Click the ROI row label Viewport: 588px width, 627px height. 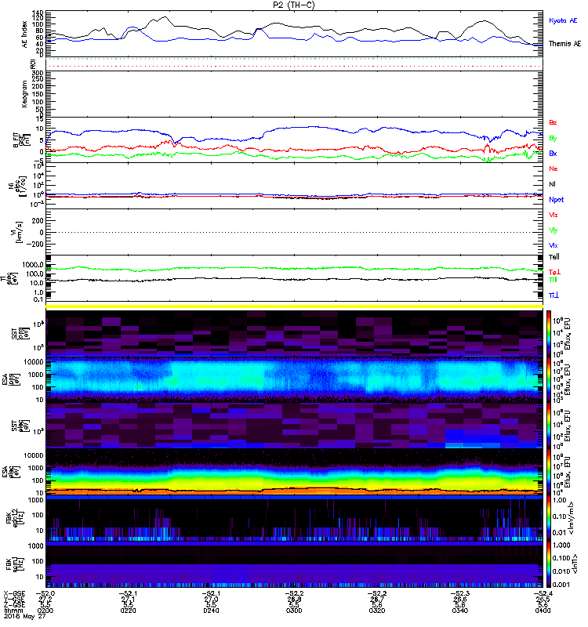tap(33, 64)
